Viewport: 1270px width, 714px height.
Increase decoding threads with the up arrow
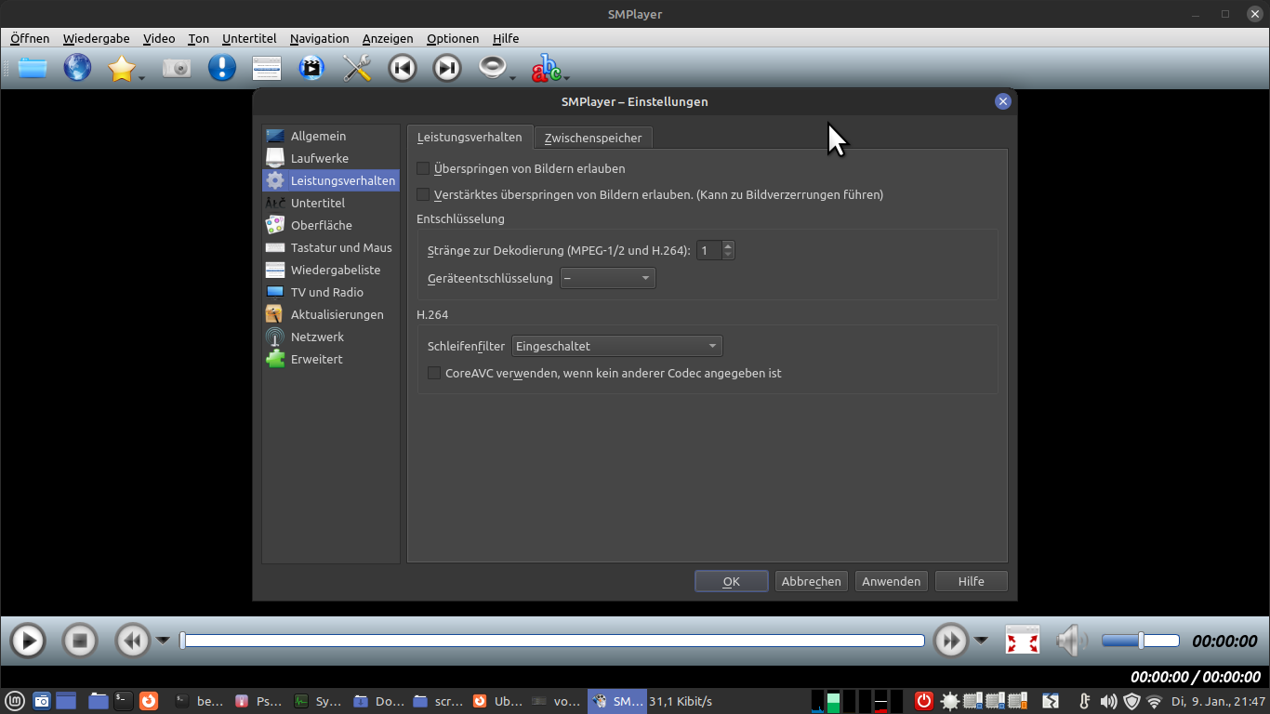(728, 245)
